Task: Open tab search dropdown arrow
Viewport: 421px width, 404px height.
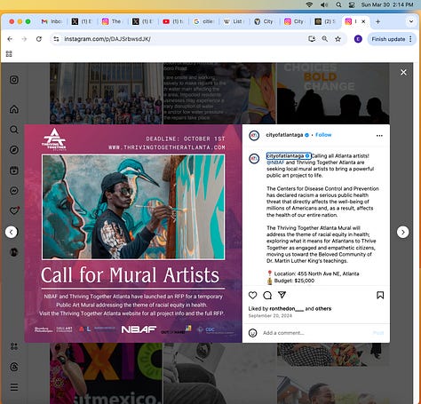Action: click(x=411, y=21)
